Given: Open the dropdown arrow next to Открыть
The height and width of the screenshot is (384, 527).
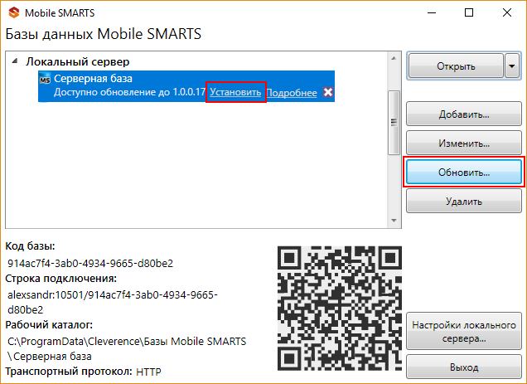Looking at the screenshot, I should (512, 66).
